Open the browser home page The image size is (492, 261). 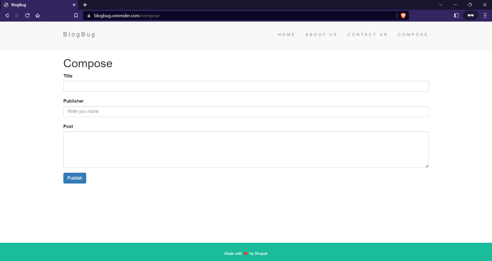pyautogui.click(x=37, y=15)
